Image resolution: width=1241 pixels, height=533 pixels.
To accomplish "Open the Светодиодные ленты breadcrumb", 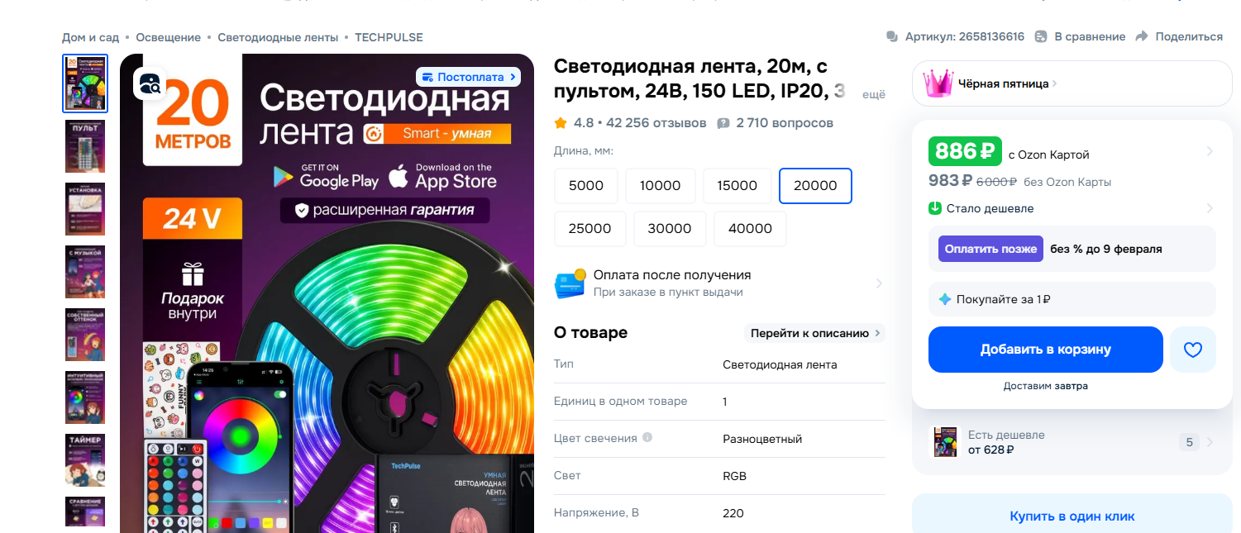I will click(x=278, y=37).
